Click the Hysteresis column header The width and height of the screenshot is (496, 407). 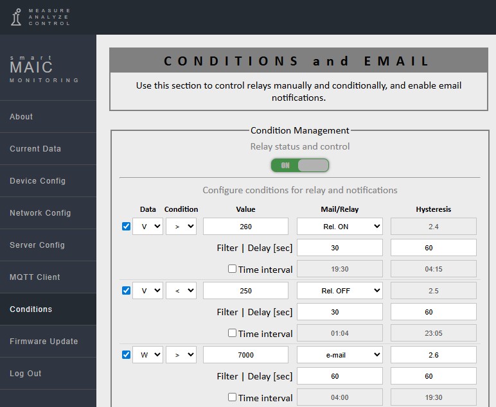point(434,209)
